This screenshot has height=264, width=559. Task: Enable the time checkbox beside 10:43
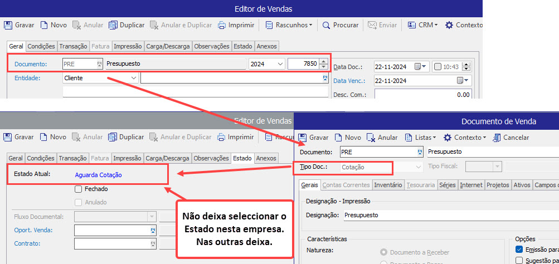point(438,66)
